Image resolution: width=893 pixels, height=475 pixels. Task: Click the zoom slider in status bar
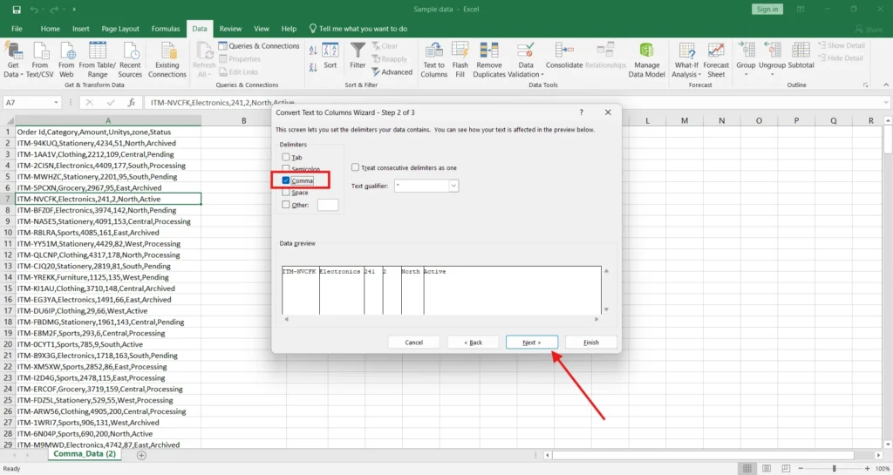(834, 469)
